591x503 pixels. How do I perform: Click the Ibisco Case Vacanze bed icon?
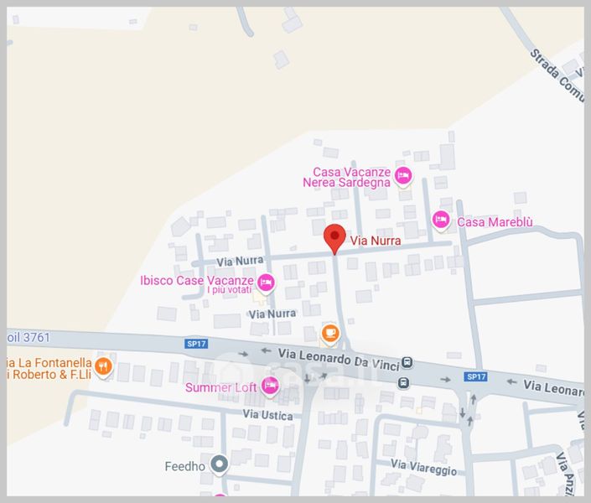[x=266, y=283]
